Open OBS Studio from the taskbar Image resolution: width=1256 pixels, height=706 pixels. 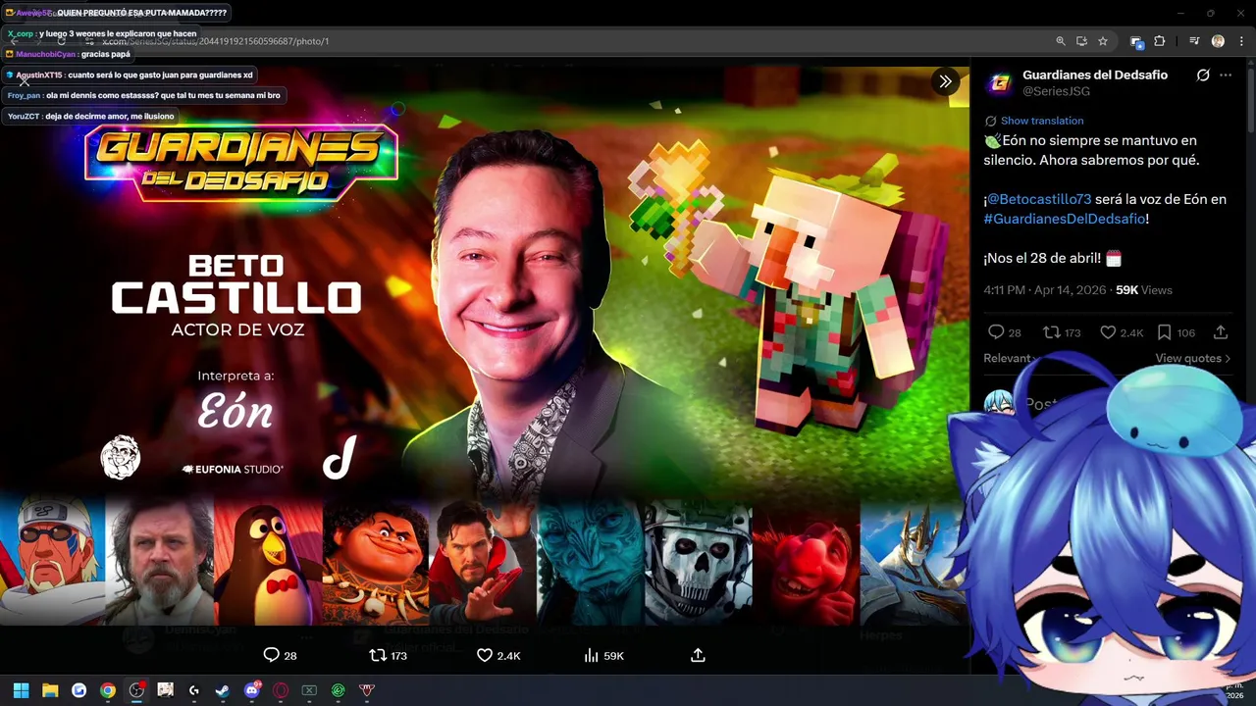136,690
